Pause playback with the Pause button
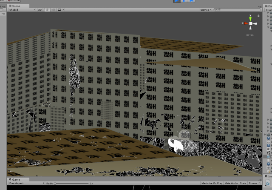This screenshot has height=190, width=272. pyautogui.click(x=184, y=1)
